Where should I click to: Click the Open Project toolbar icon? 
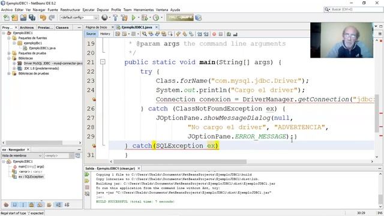click(23, 17)
